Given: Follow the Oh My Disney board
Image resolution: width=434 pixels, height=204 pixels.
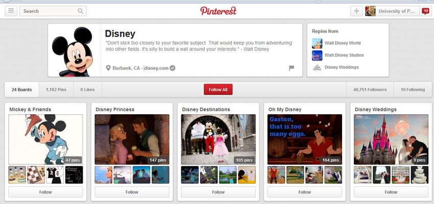Looking at the screenshot, I should [305, 192].
